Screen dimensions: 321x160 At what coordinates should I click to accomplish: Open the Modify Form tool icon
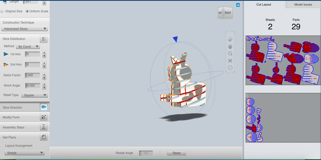[44, 117]
